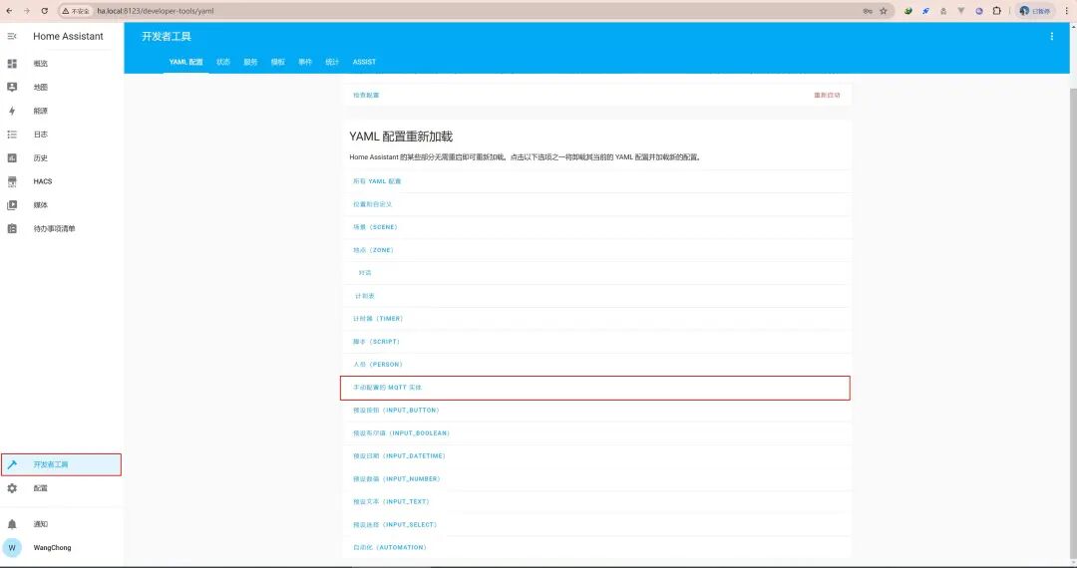Open the 地图 map sidebar icon
Screen dimensions: 1077x568
pos(12,87)
